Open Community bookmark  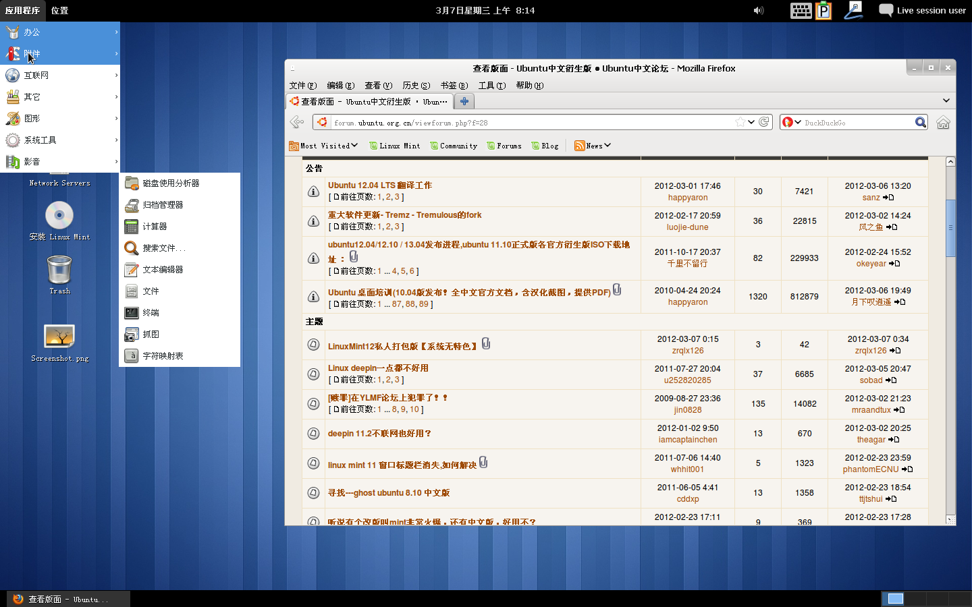454,146
